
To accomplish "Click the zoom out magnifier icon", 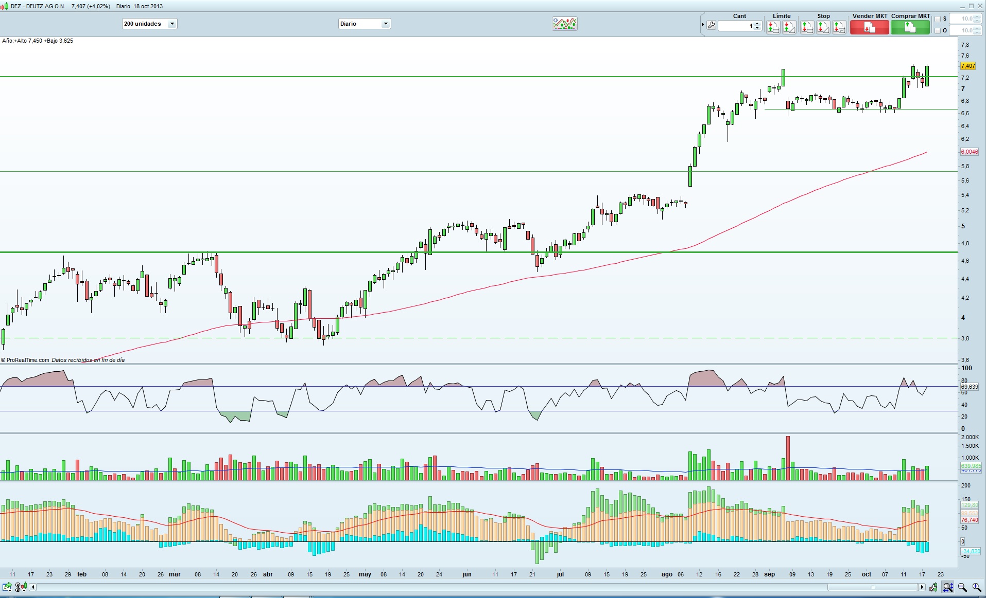I will 962,587.
